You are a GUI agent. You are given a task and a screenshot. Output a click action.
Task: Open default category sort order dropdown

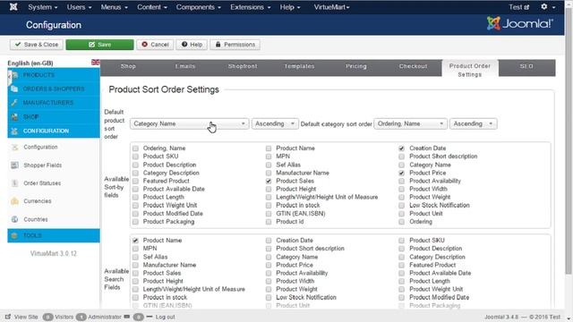point(410,123)
